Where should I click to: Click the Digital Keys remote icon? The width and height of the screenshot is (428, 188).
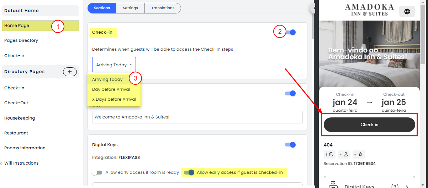pyautogui.click(x=333, y=185)
